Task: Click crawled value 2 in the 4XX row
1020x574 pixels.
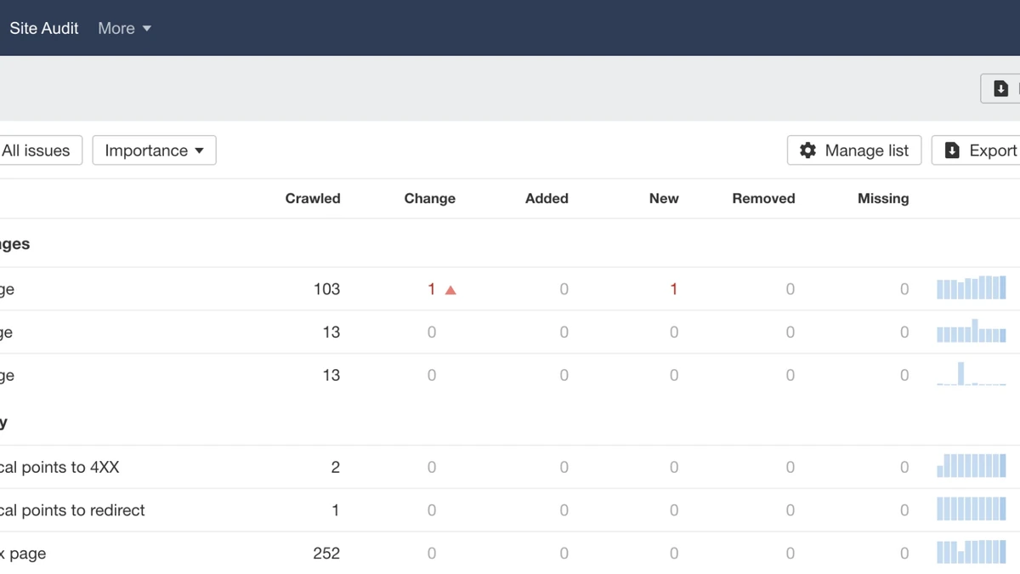Action: point(335,467)
